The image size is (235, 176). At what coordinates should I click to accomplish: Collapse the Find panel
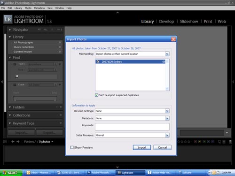[10, 58]
